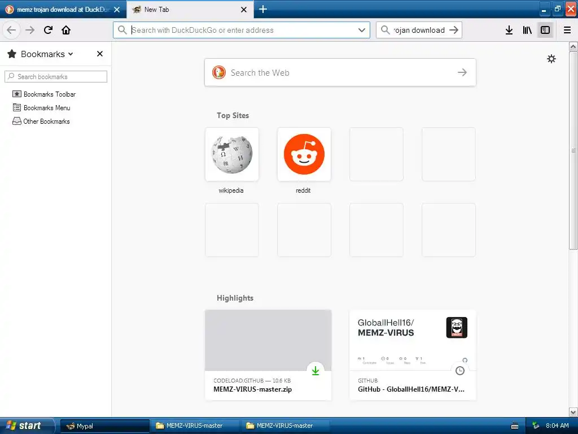The width and height of the screenshot is (578, 434).
Task: Click the Search the Web field
Action: [340, 72]
